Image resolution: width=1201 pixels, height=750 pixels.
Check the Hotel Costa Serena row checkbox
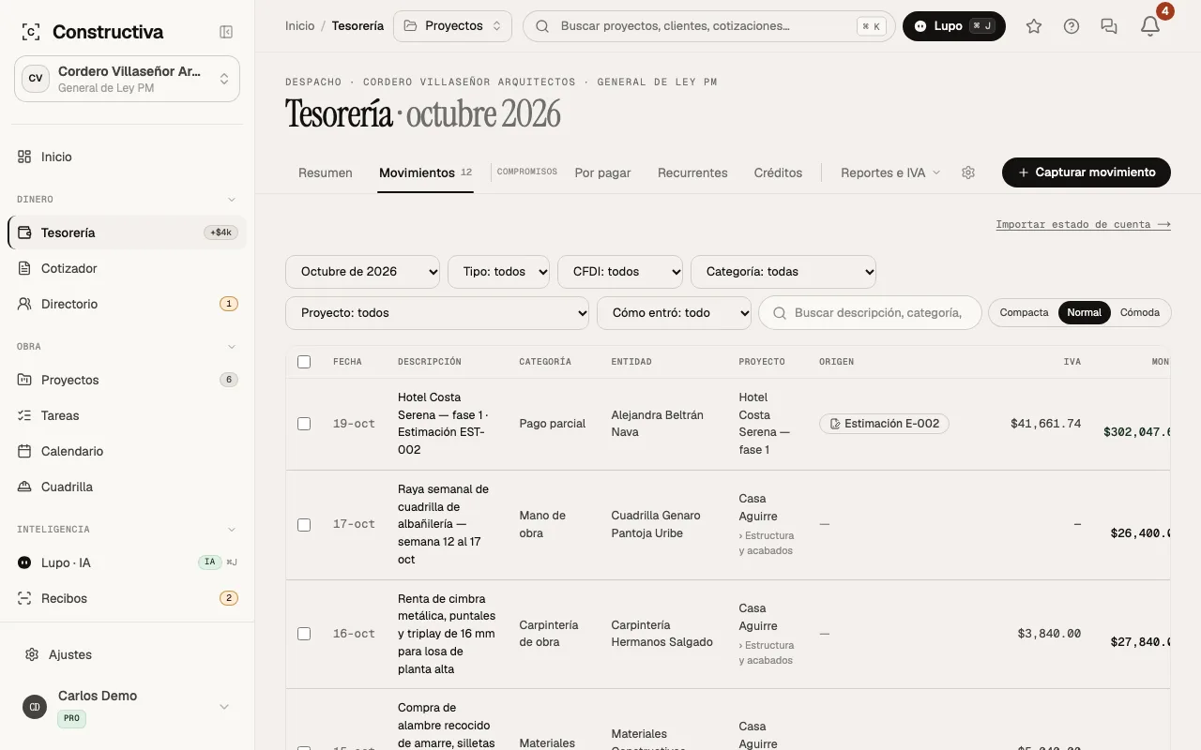(x=304, y=424)
